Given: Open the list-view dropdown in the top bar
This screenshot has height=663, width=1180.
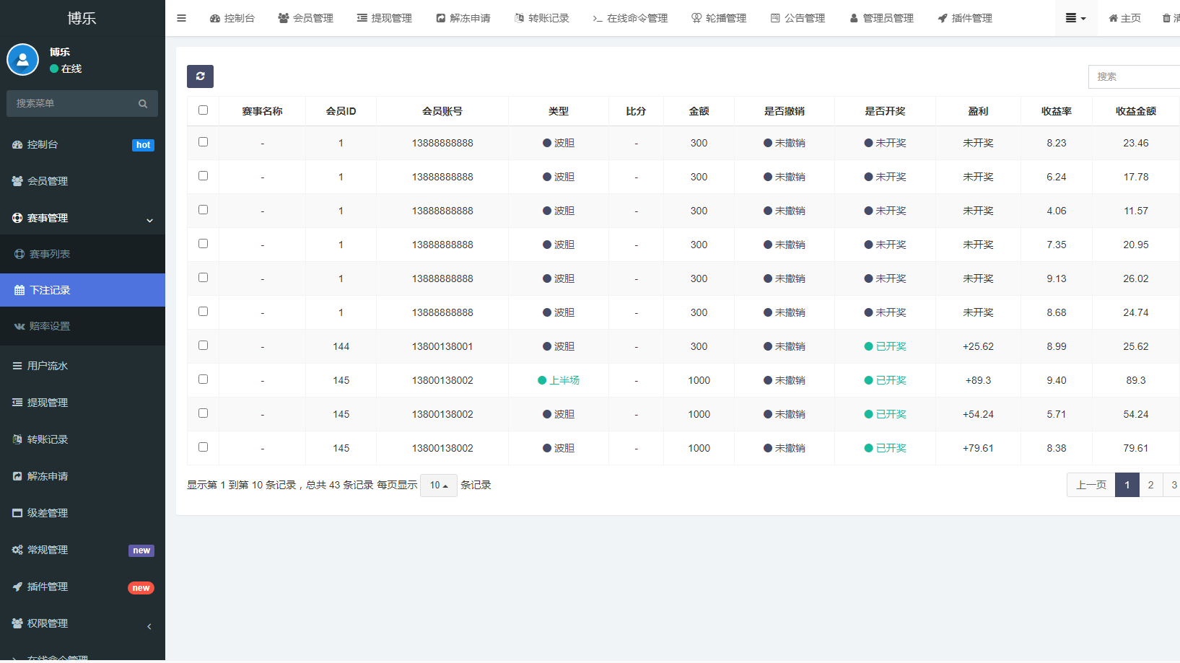Looking at the screenshot, I should [1075, 18].
